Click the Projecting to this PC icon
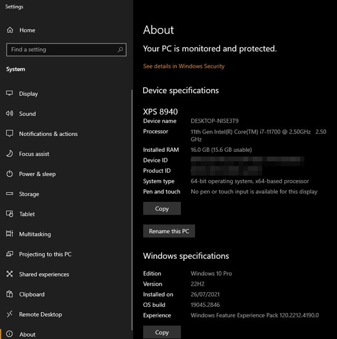 point(9,254)
